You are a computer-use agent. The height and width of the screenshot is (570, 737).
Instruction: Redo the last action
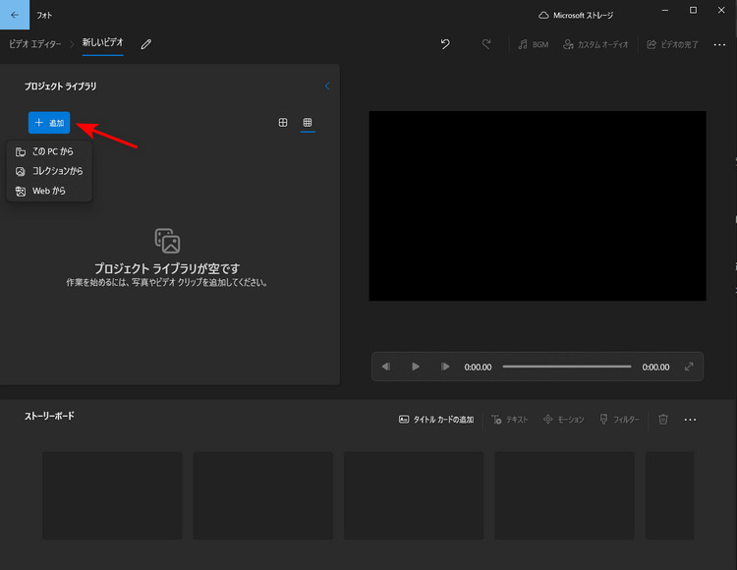coord(486,44)
